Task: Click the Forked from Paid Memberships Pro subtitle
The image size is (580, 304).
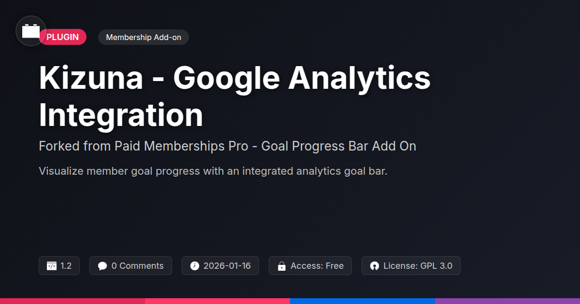Action: (x=227, y=146)
